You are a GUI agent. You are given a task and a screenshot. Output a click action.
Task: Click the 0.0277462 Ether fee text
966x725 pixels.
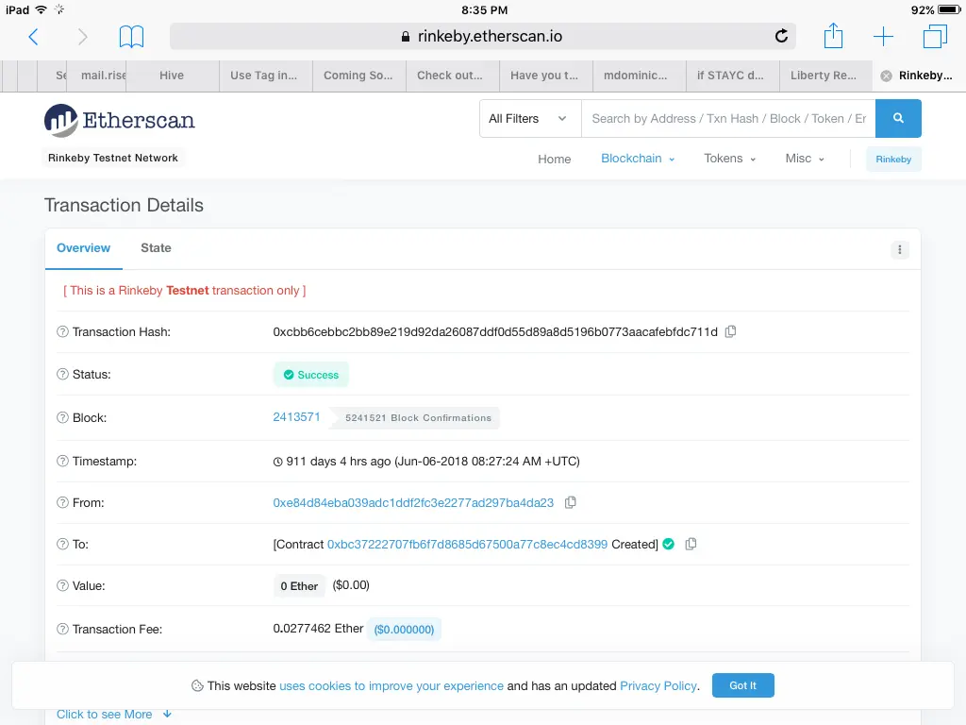click(x=318, y=628)
